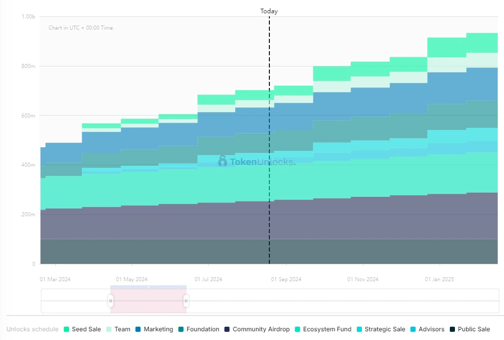The image size is (504, 340).
Task: Click the Seed Sale color square icon
Action: [x=65, y=329]
